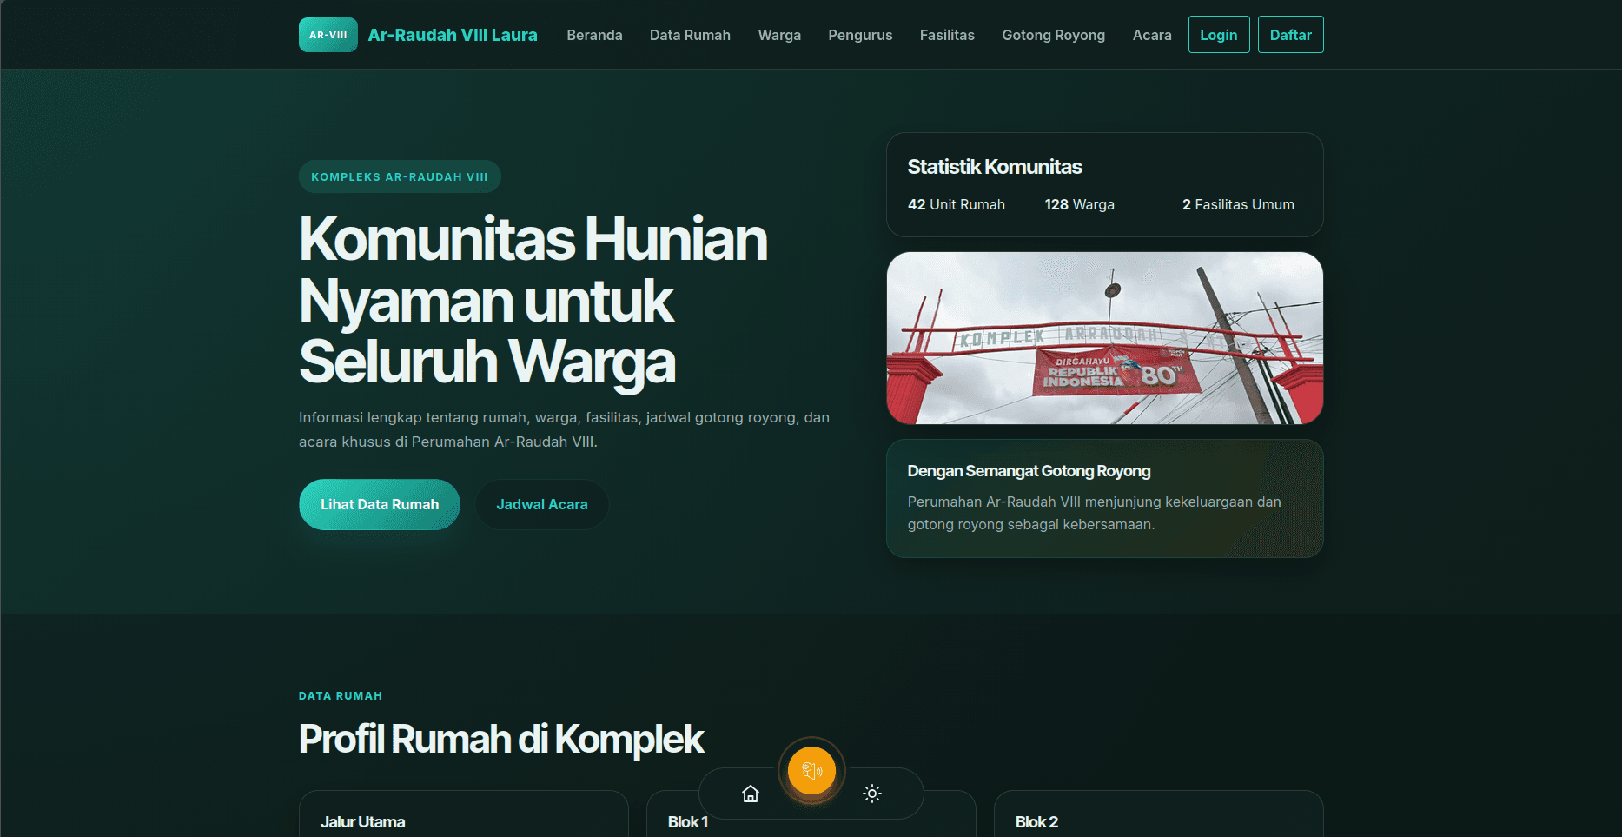Click the DATA RUMAH section label

click(x=341, y=696)
